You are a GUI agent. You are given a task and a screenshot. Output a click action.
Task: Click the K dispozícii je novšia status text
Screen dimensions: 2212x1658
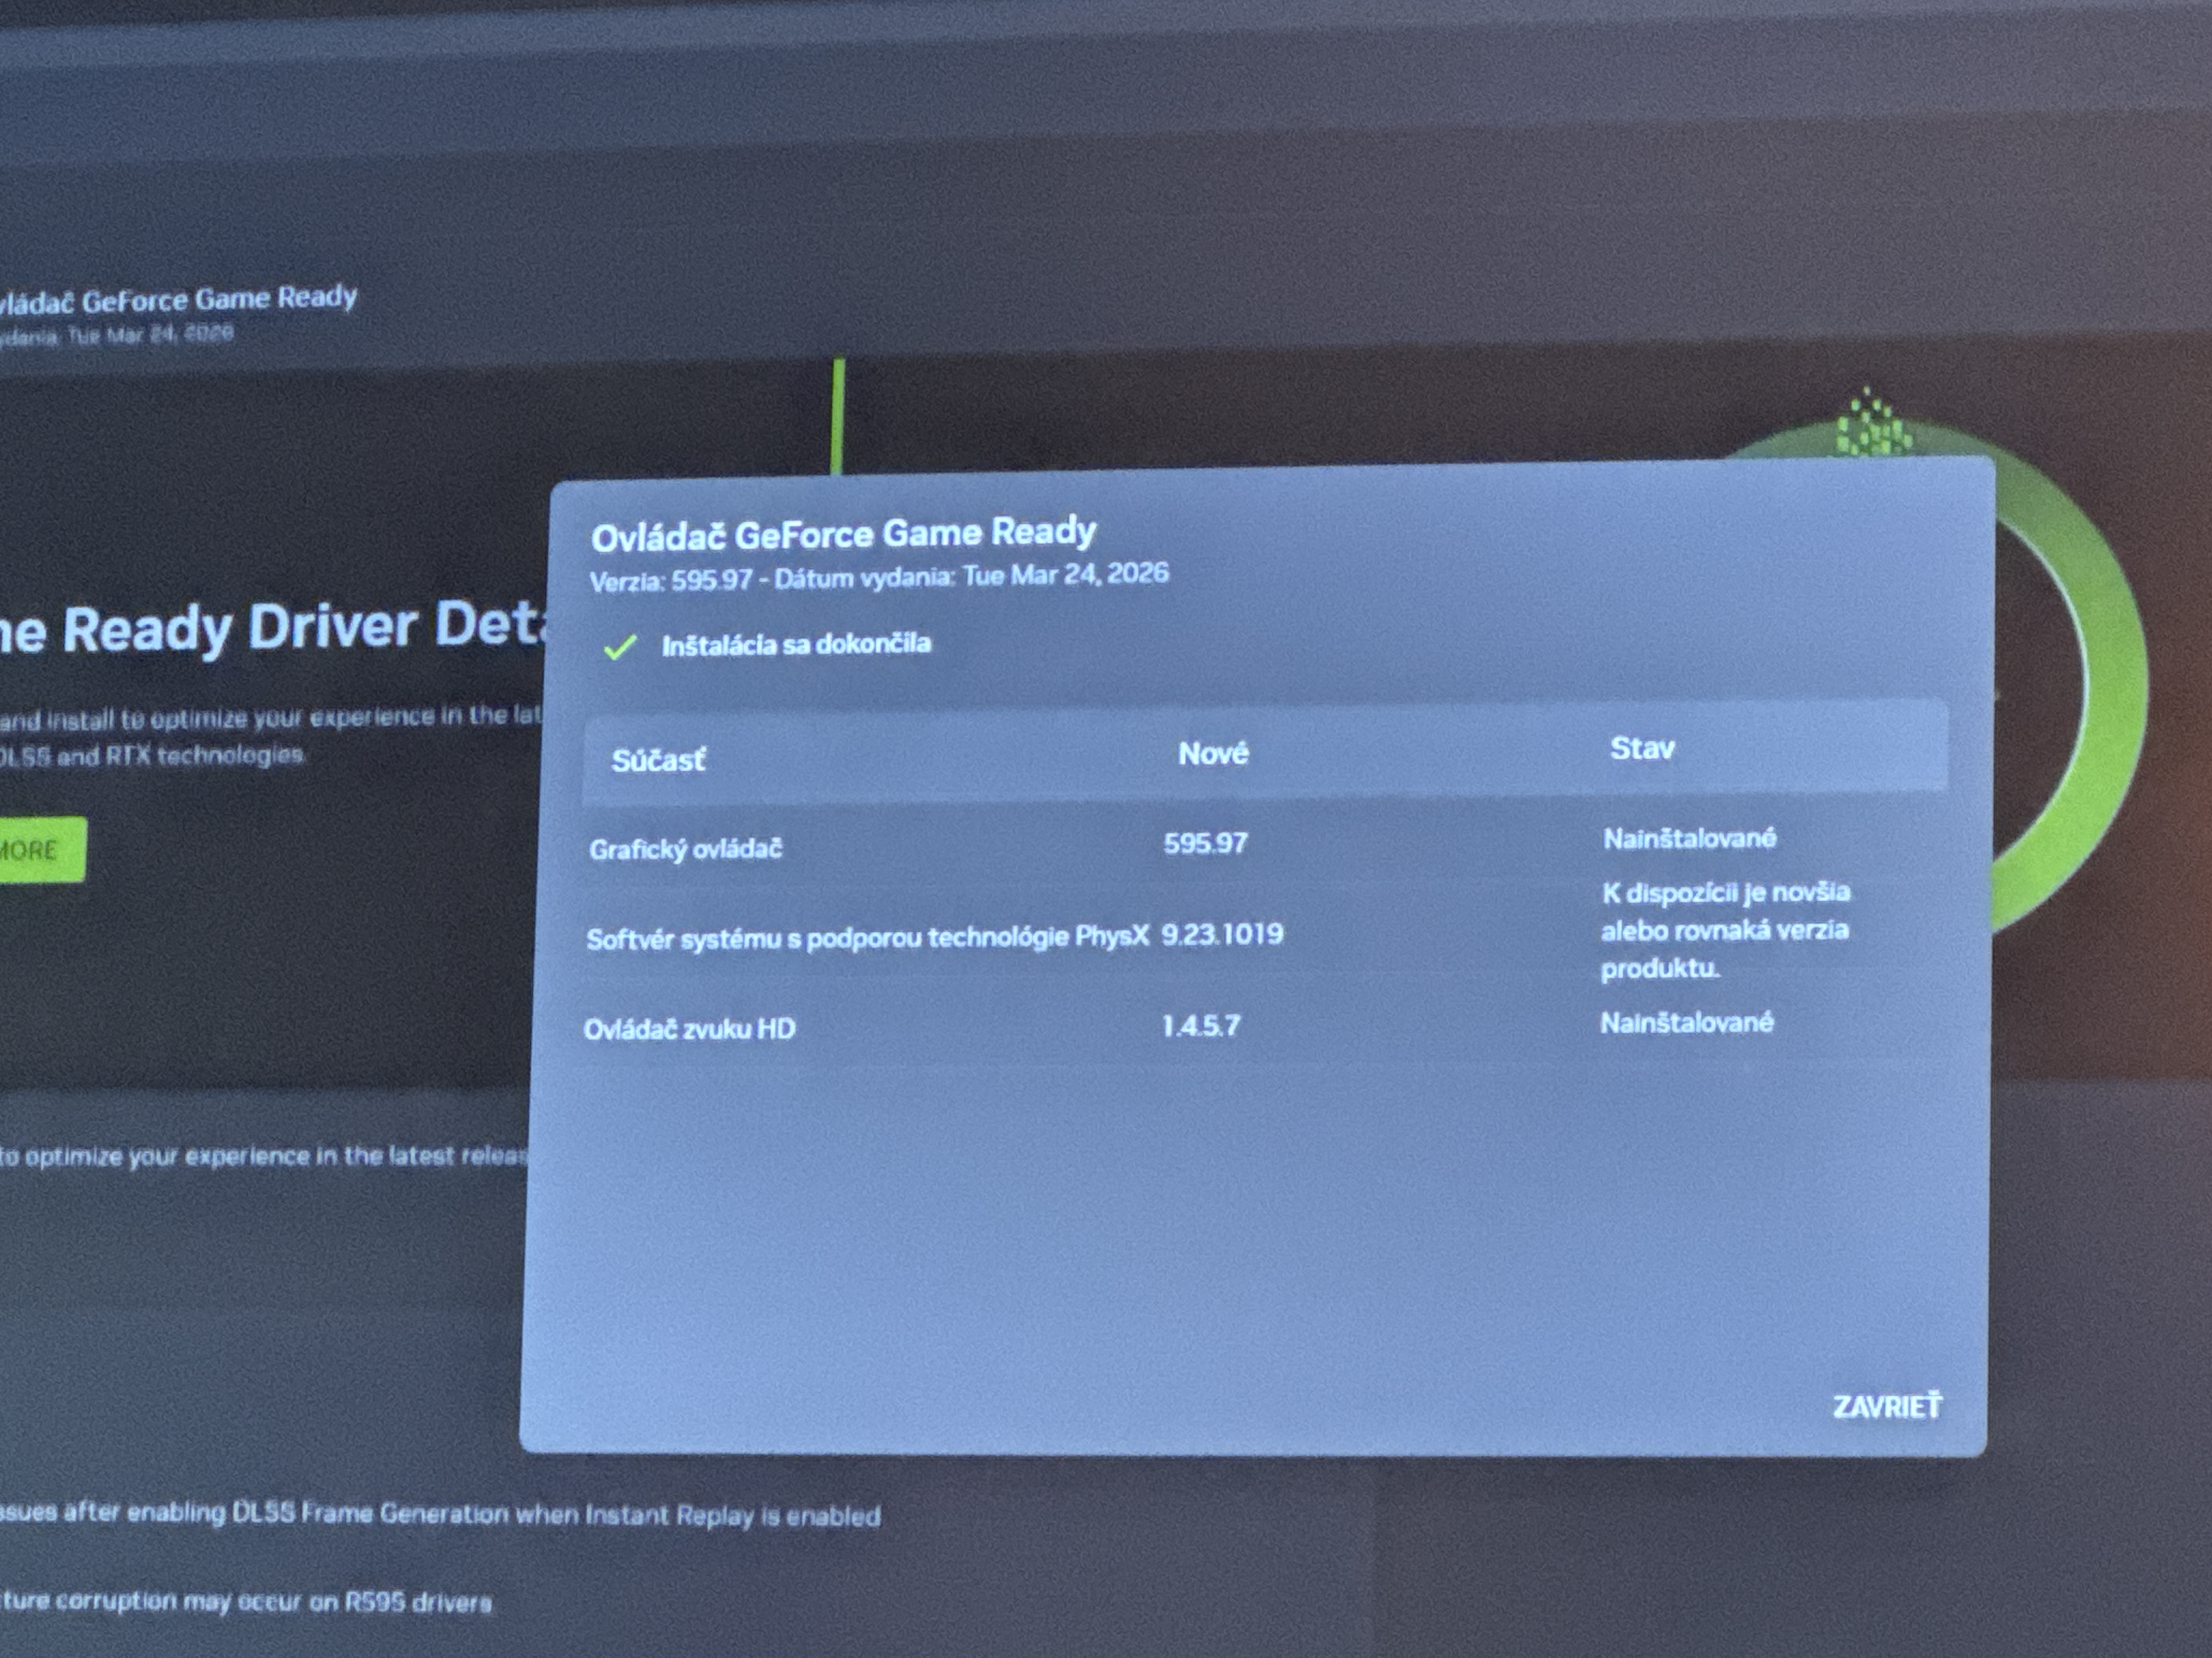[x=1726, y=929]
